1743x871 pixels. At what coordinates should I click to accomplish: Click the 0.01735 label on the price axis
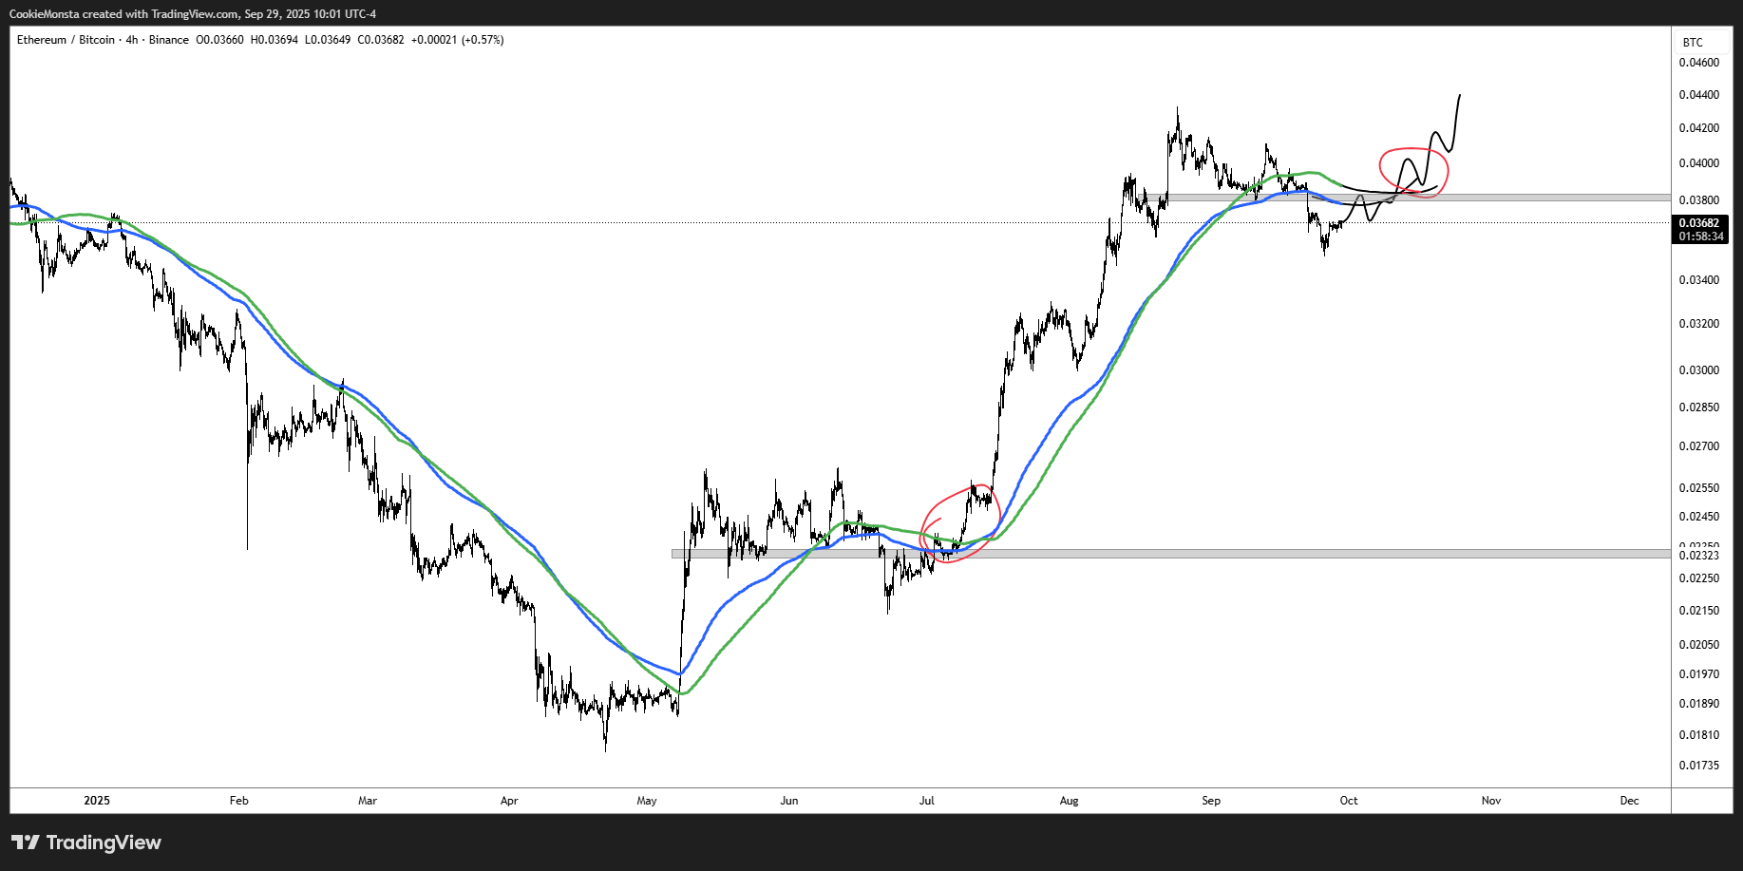(x=1698, y=766)
